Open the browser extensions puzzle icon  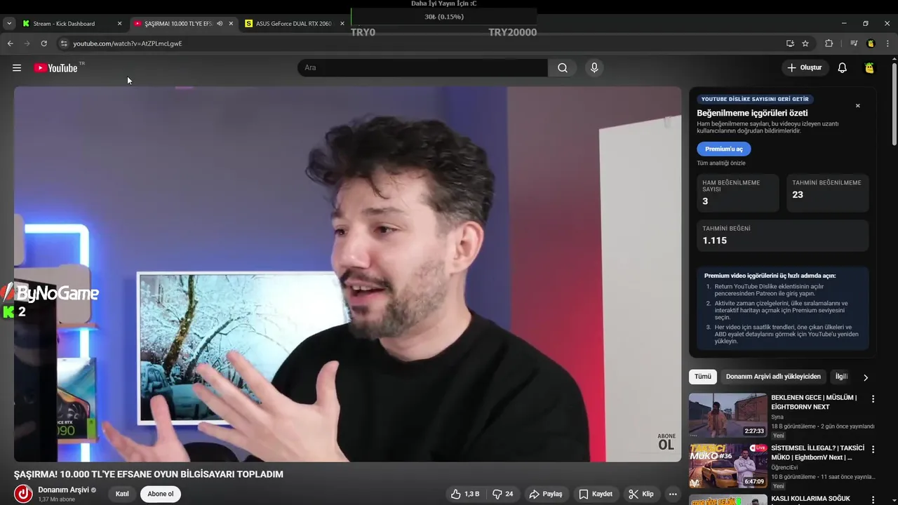coord(829,43)
